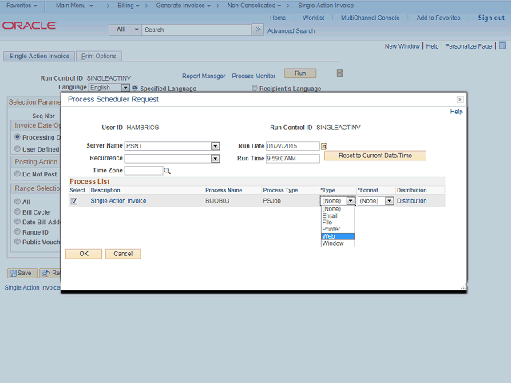This screenshot has width=511, height=383.
Task: Click the search go arrows button
Action: (257, 30)
